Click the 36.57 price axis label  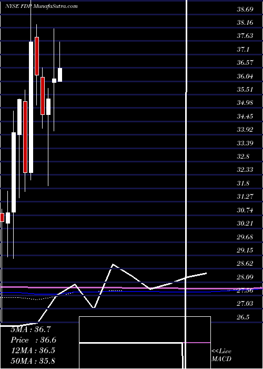coord(245,63)
